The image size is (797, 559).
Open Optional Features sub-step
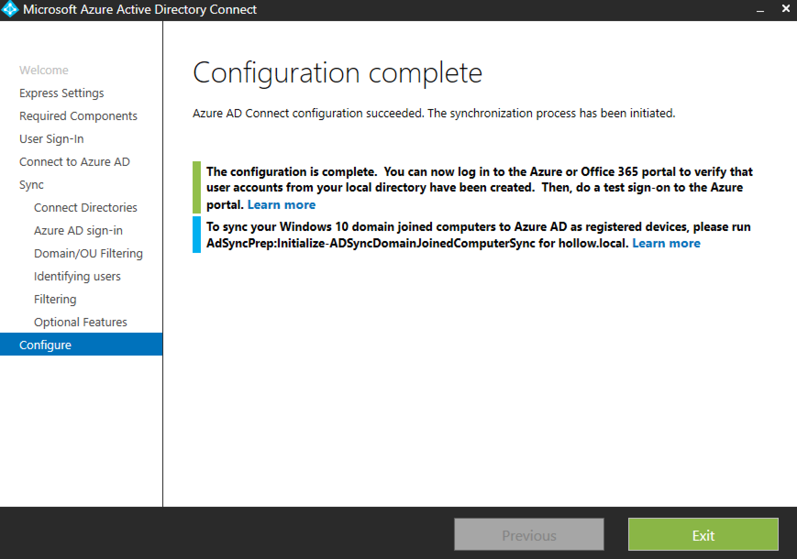coord(80,322)
